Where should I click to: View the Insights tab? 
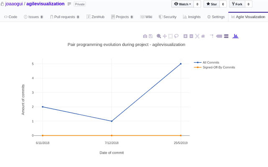[x=192, y=17]
